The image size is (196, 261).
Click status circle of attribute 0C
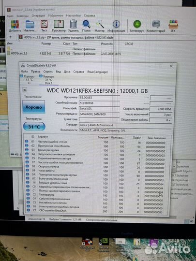click(x=28, y=178)
